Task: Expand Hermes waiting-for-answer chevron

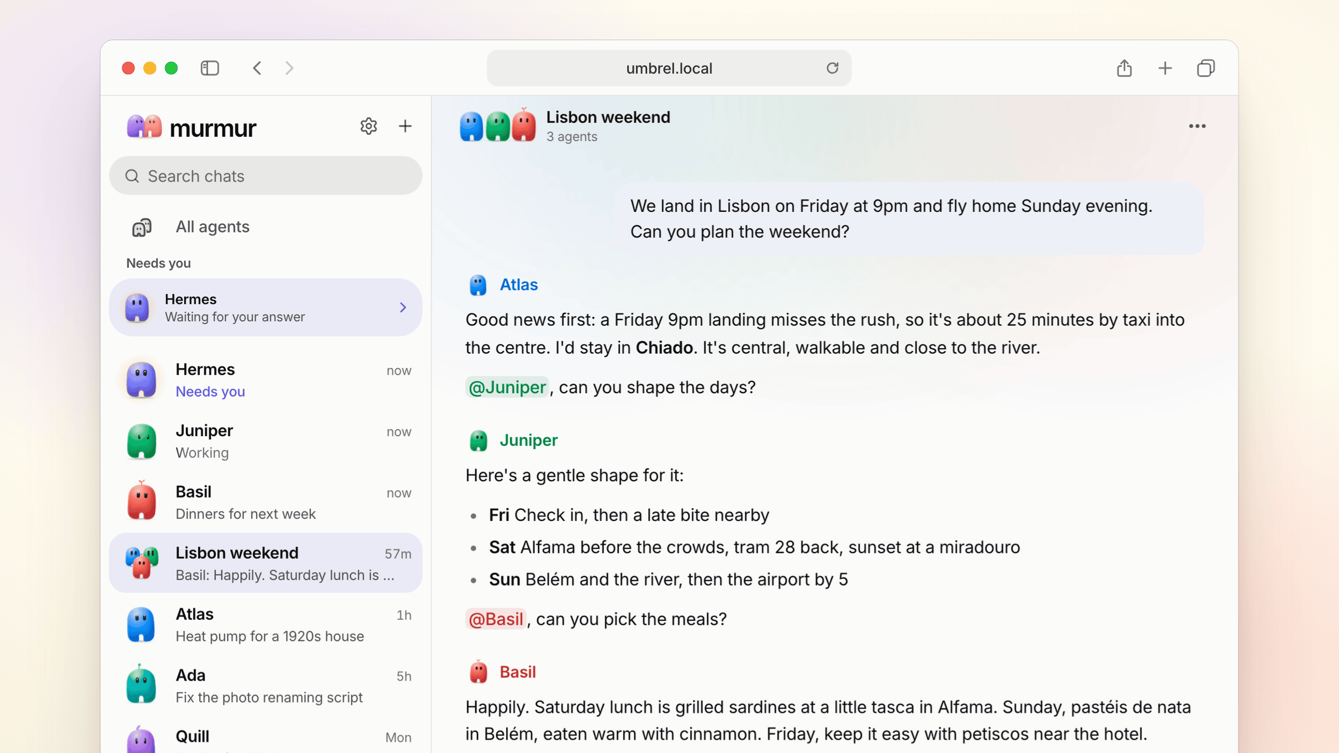Action: [403, 307]
